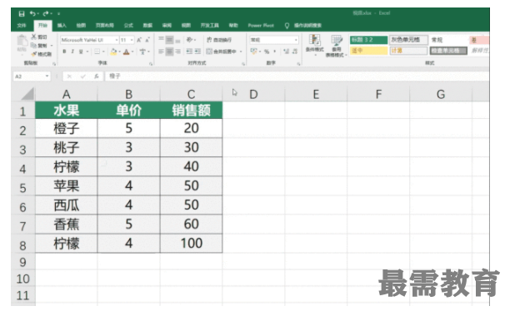
Task: Open the Merge & Center dropdown arrow
Action: tap(241, 52)
